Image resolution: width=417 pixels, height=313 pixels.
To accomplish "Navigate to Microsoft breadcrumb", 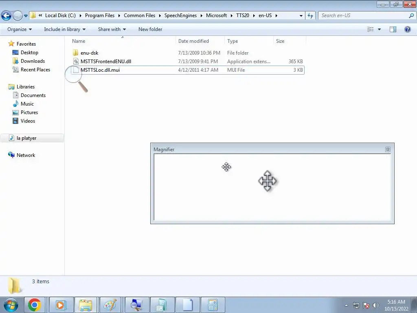I will coord(217,15).
